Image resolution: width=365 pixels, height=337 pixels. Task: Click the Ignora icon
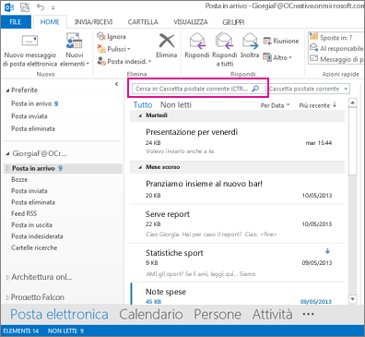click(101, 36)
